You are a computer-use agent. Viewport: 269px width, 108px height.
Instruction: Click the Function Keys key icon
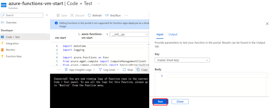pos(2,56)
